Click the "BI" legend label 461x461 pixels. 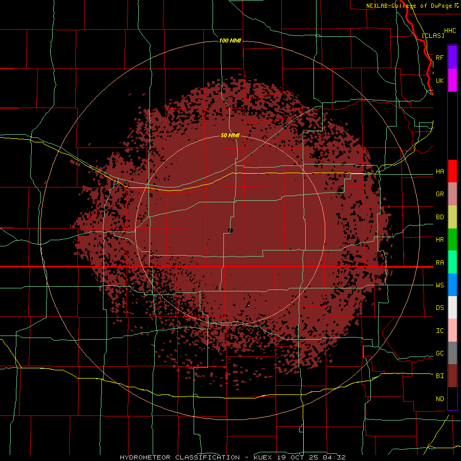(439, 376)
